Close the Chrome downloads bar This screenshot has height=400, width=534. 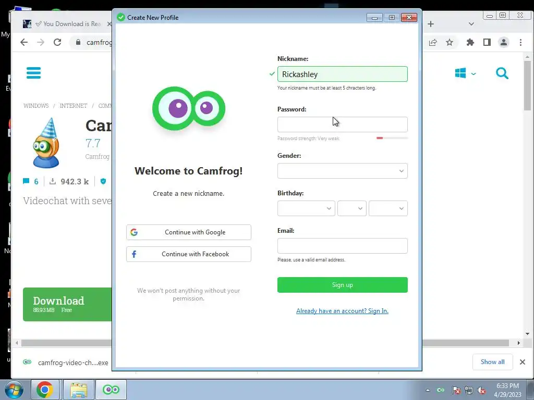[523, 362]
